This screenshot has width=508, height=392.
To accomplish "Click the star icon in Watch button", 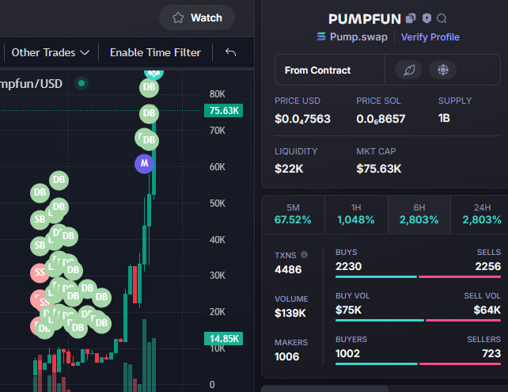I will [x=178, y=18].
